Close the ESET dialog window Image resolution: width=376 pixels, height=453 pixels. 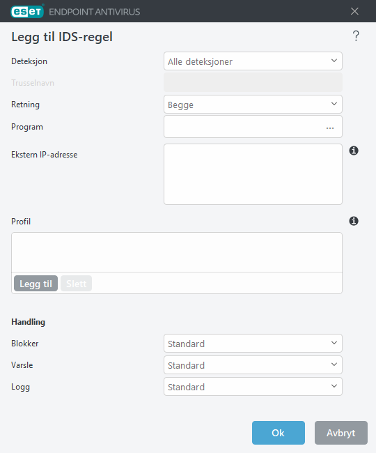[354, 11]
